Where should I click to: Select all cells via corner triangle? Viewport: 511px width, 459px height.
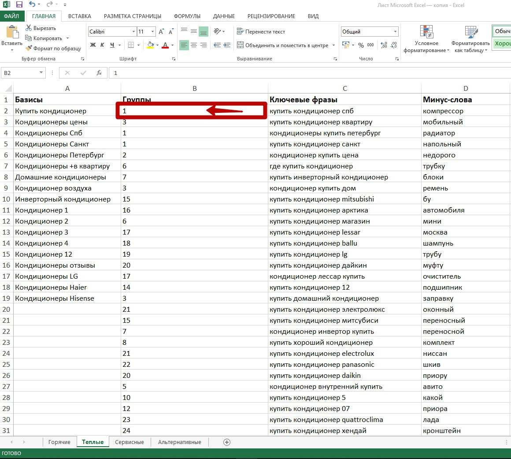[x=8, y=88]
